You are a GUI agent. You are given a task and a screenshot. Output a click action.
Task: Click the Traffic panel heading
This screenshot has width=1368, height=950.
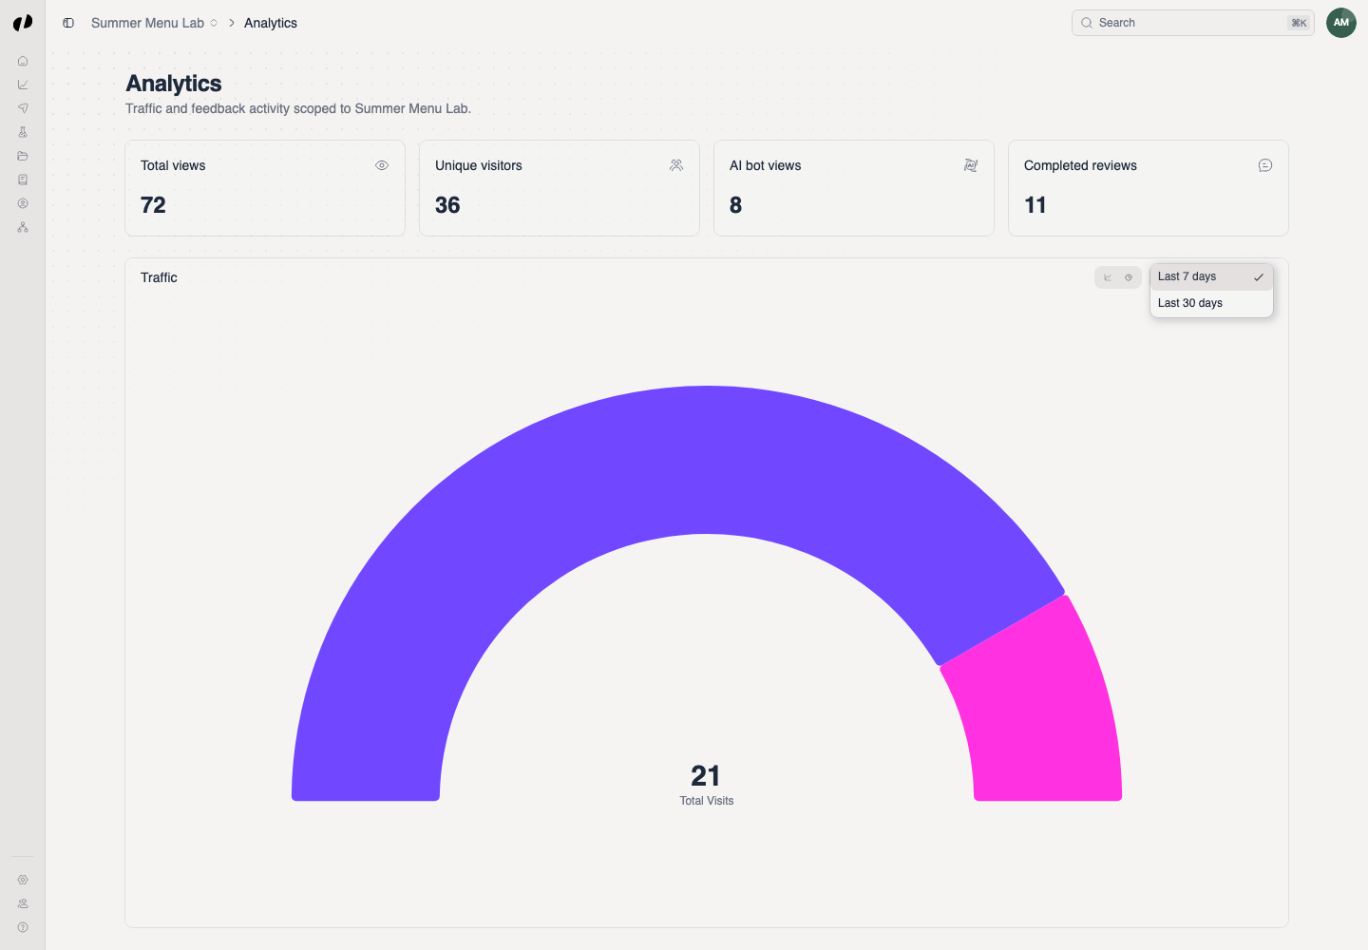click(x=159, y=277)
